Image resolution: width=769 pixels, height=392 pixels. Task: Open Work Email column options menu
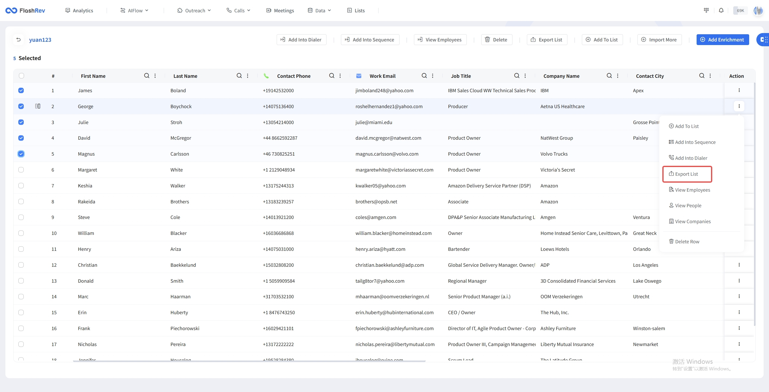pos(433,76)
